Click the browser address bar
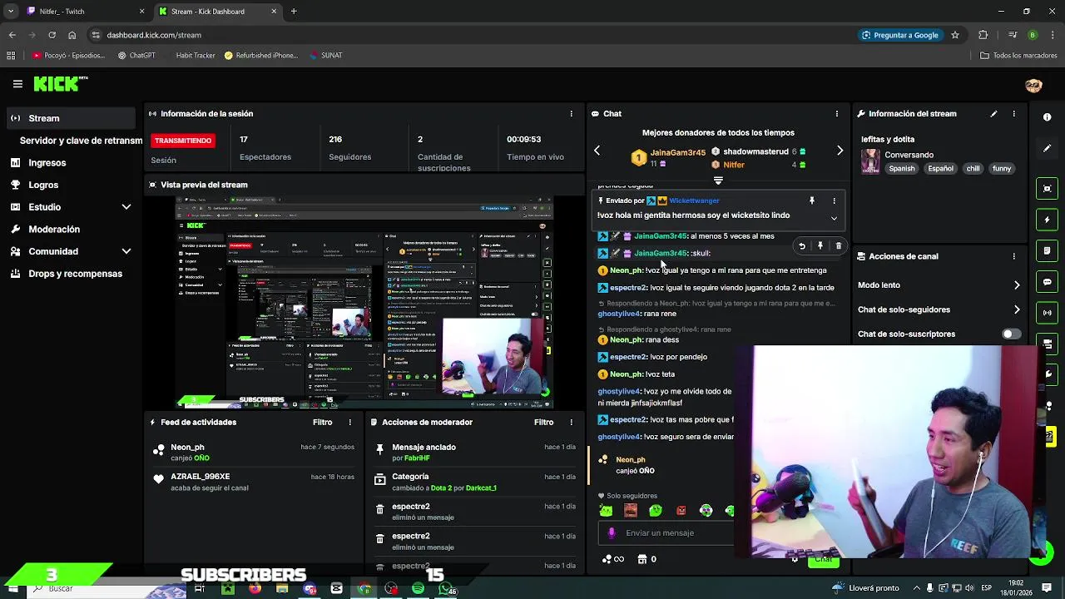The height and width of the screenshot is (599, 1065). pos(474,35)
